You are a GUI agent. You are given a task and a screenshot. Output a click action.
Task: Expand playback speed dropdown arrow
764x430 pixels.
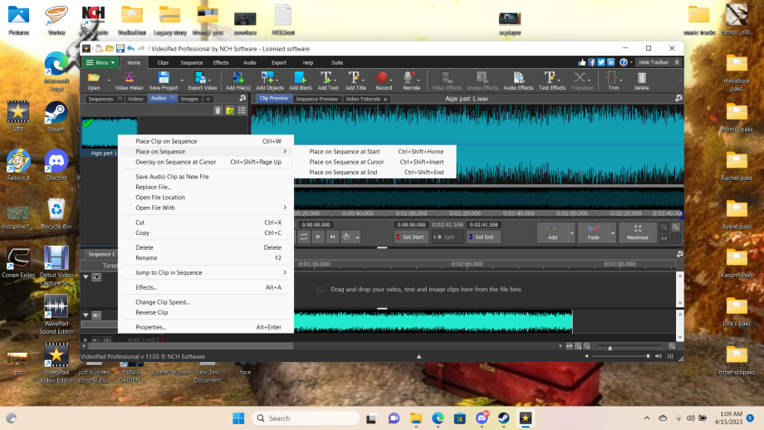coord(358,237)
